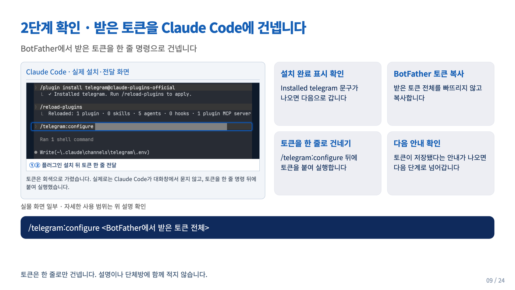Click the terminal screenshot thumbnail

tap(143, 121)
